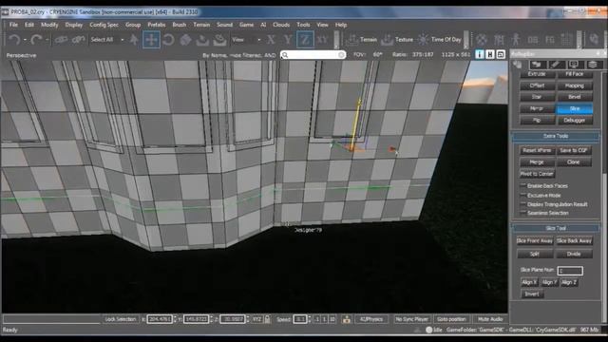The width and height of the screenshot is (608, 342).
Task: Click the Split button
Action: coord(534,254)
